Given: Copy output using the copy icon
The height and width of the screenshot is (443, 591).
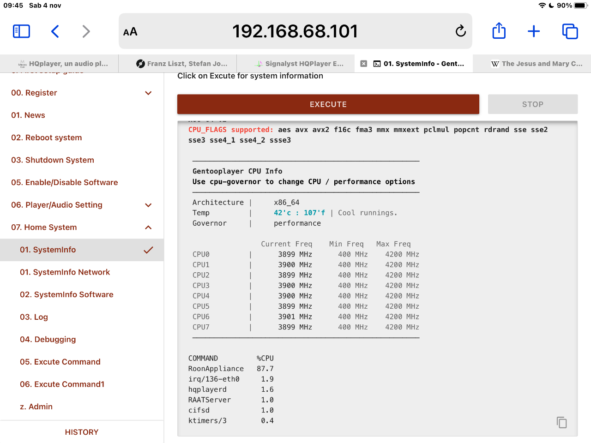Looking at the screenshot, I should point(561,422).
